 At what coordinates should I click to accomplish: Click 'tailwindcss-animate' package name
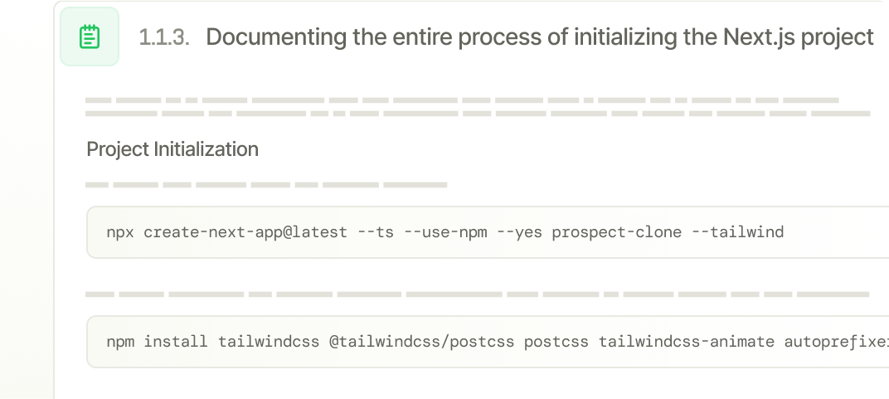coord(687,342)
